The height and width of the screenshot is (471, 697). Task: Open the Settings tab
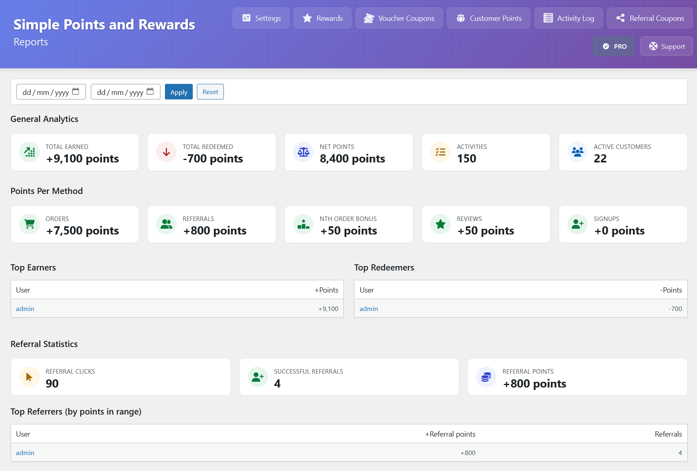[261, 18]
